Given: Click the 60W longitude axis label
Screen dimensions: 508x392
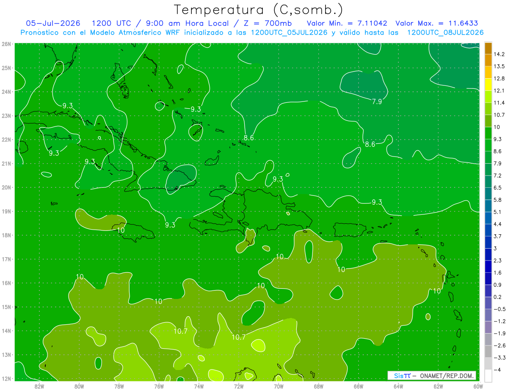Looking at the screenshot, I should (x=478, y=386).
